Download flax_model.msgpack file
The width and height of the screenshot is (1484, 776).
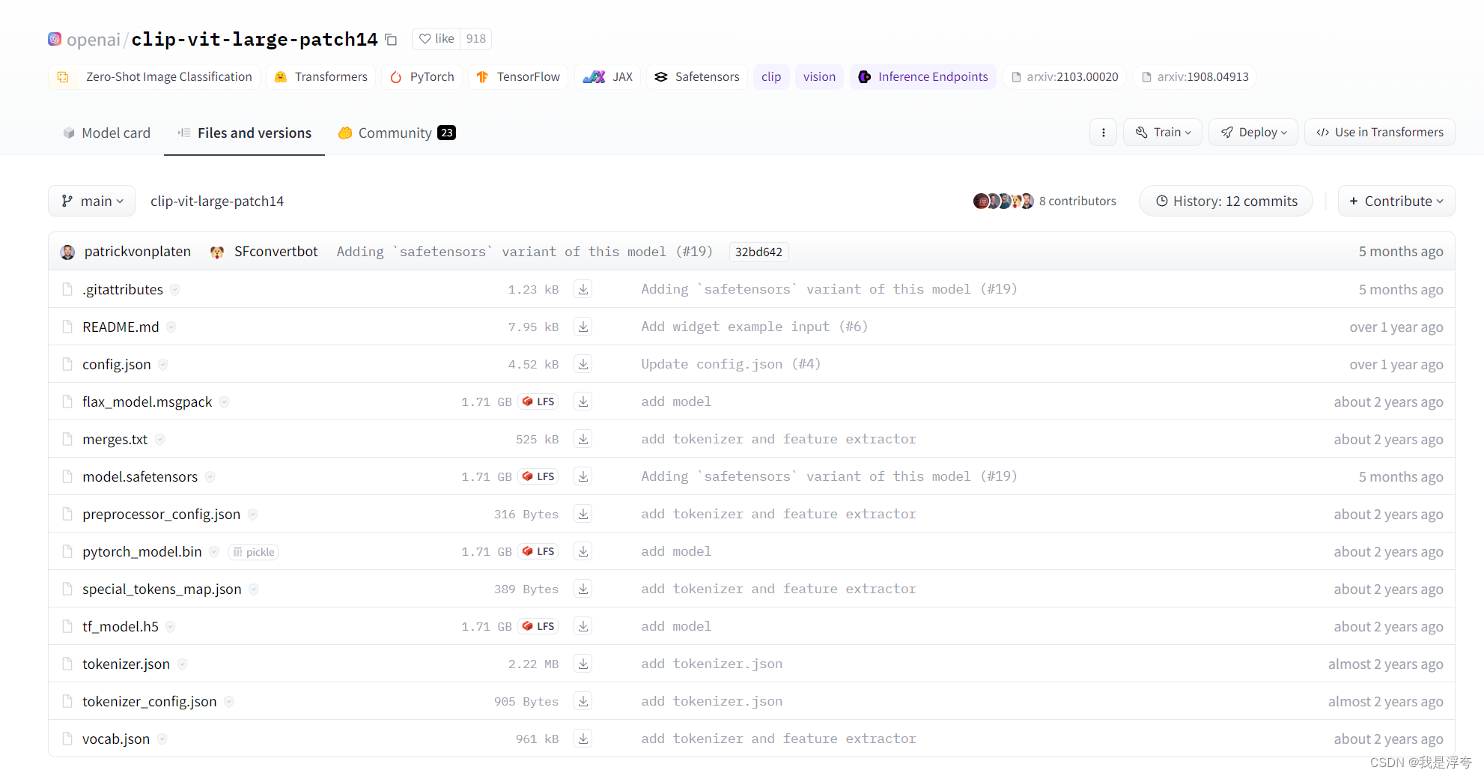[583, 401]
